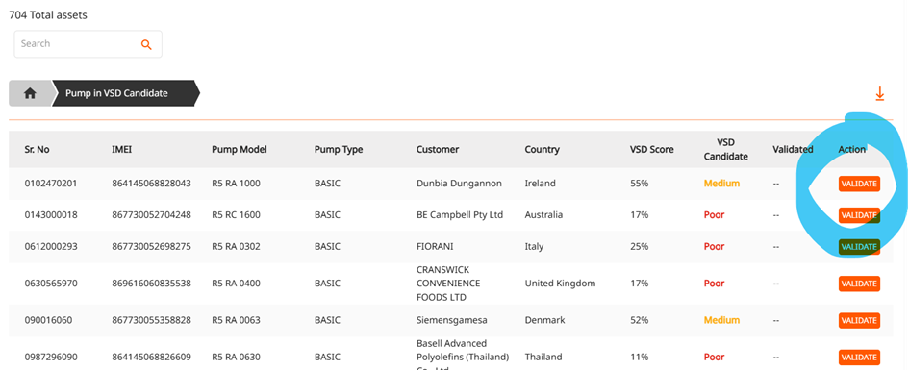Validate the Basell Advanced Polyolefins row
The image size is (909, 370).
click(859, 357)
